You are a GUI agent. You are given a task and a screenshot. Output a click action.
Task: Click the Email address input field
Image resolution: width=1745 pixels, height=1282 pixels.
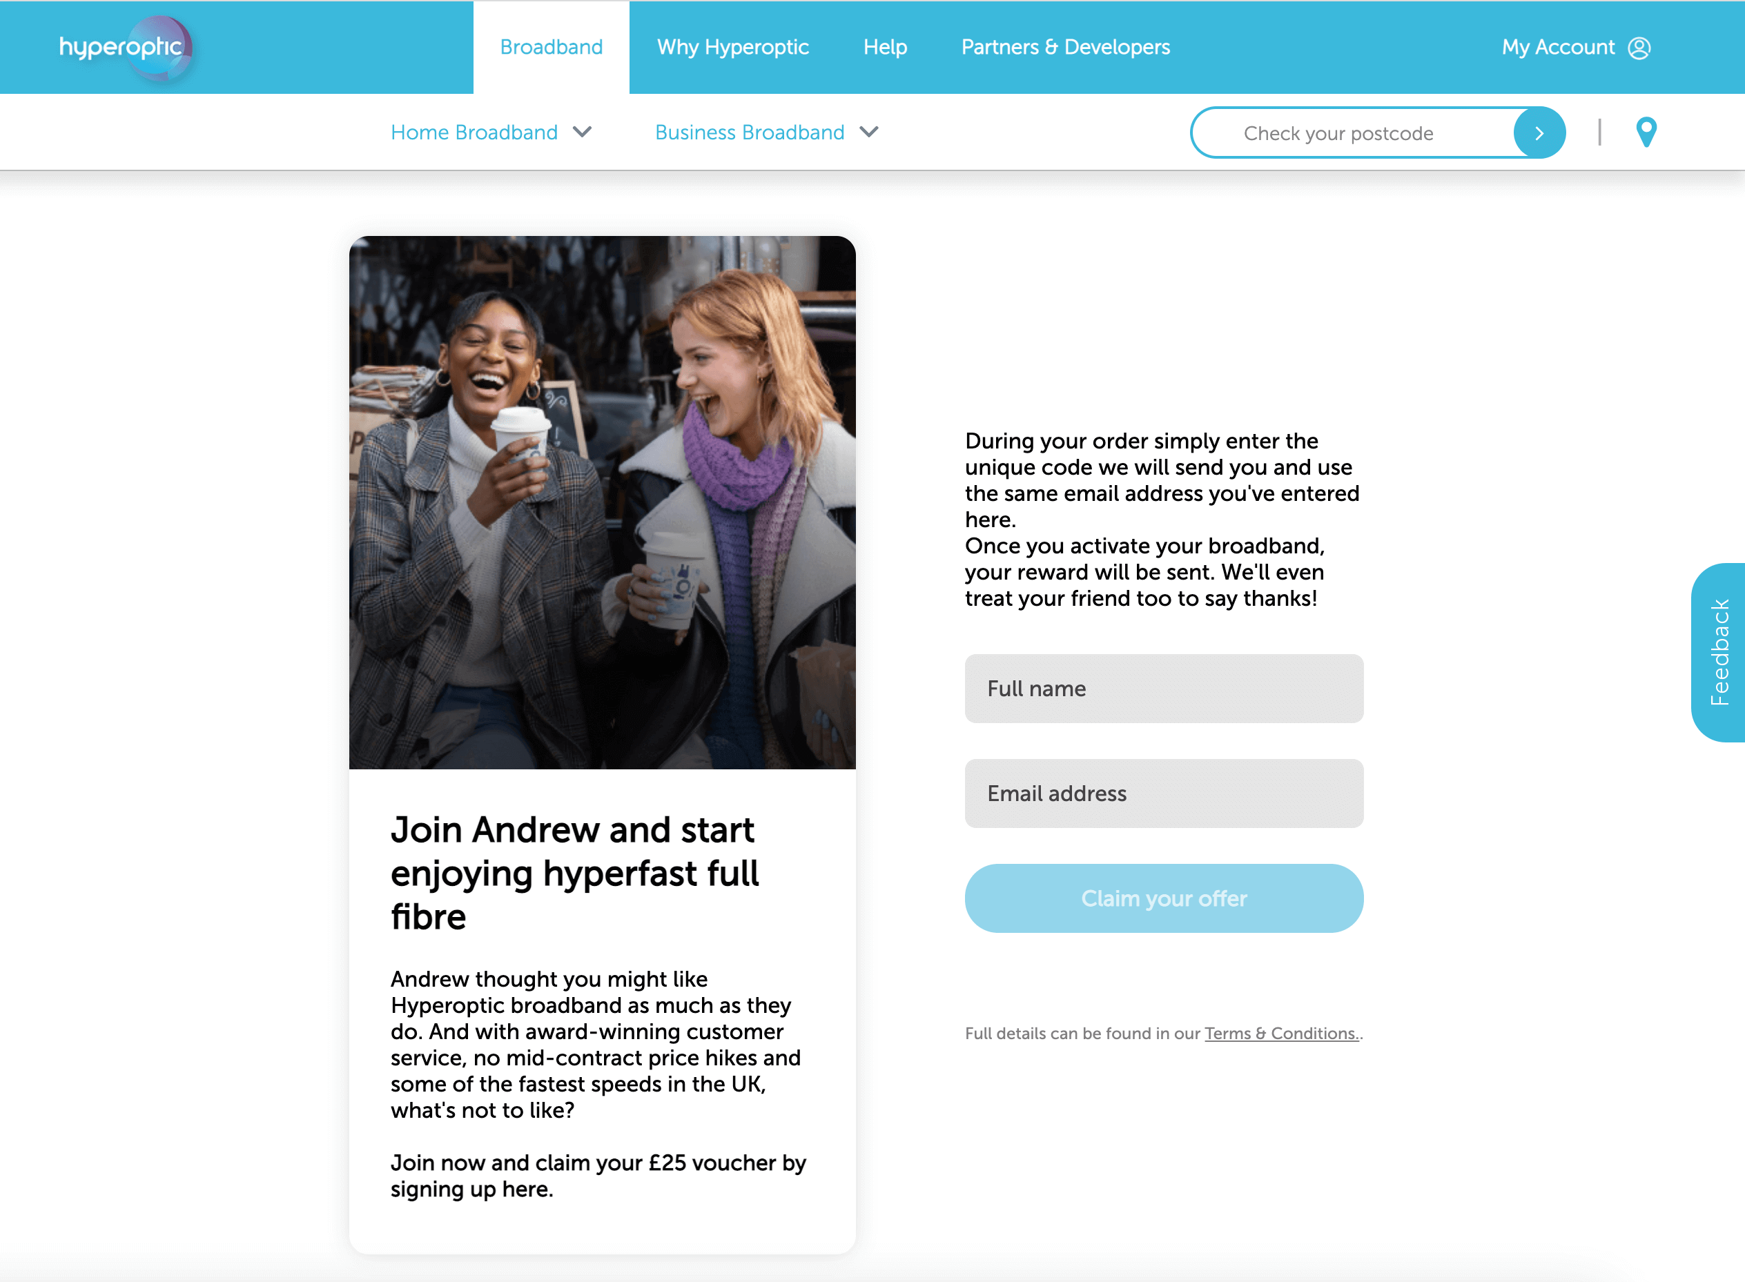point(1162,792)
